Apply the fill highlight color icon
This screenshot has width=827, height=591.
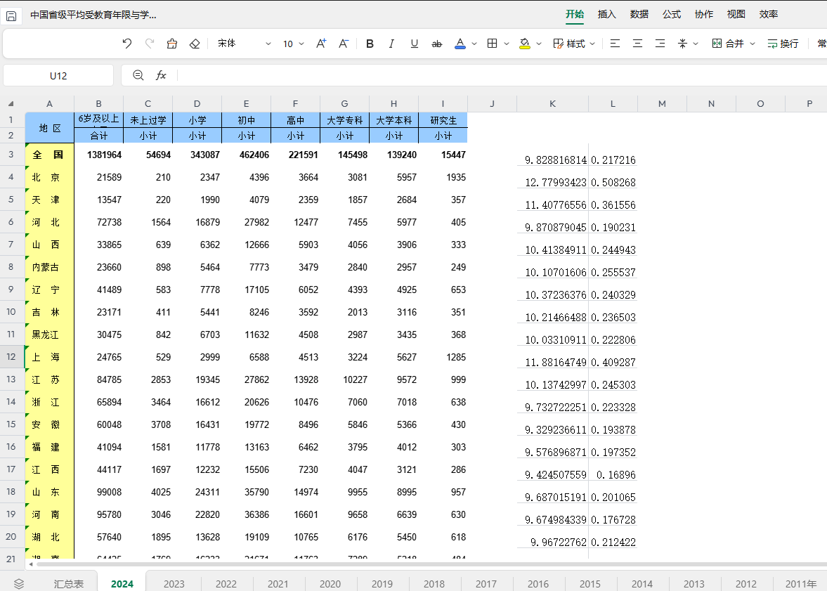click(x=524, y=44)
